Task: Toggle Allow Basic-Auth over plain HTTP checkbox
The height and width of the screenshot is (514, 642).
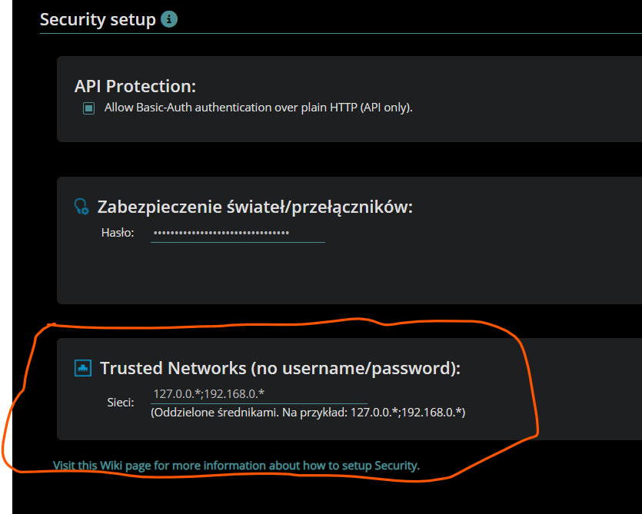Action: 89,108
